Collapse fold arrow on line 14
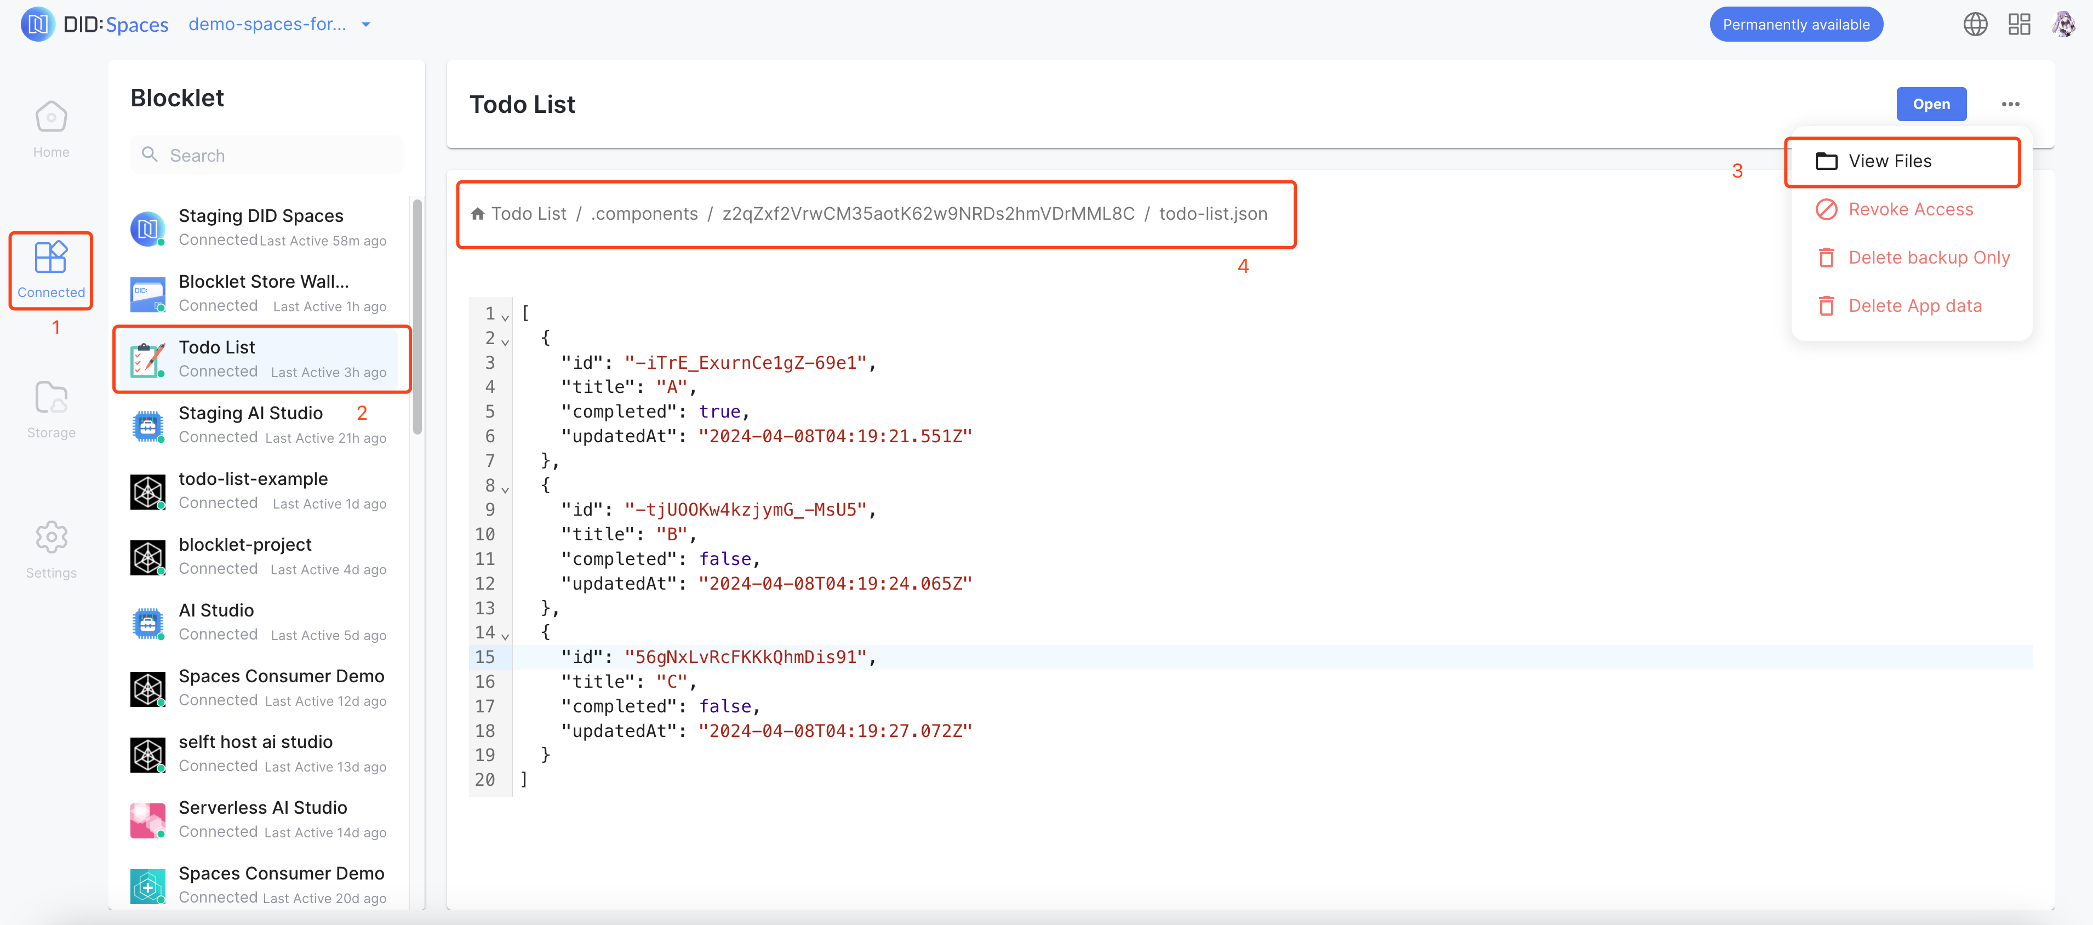Screen dimensions: 2093x925 tap(505, 636)
